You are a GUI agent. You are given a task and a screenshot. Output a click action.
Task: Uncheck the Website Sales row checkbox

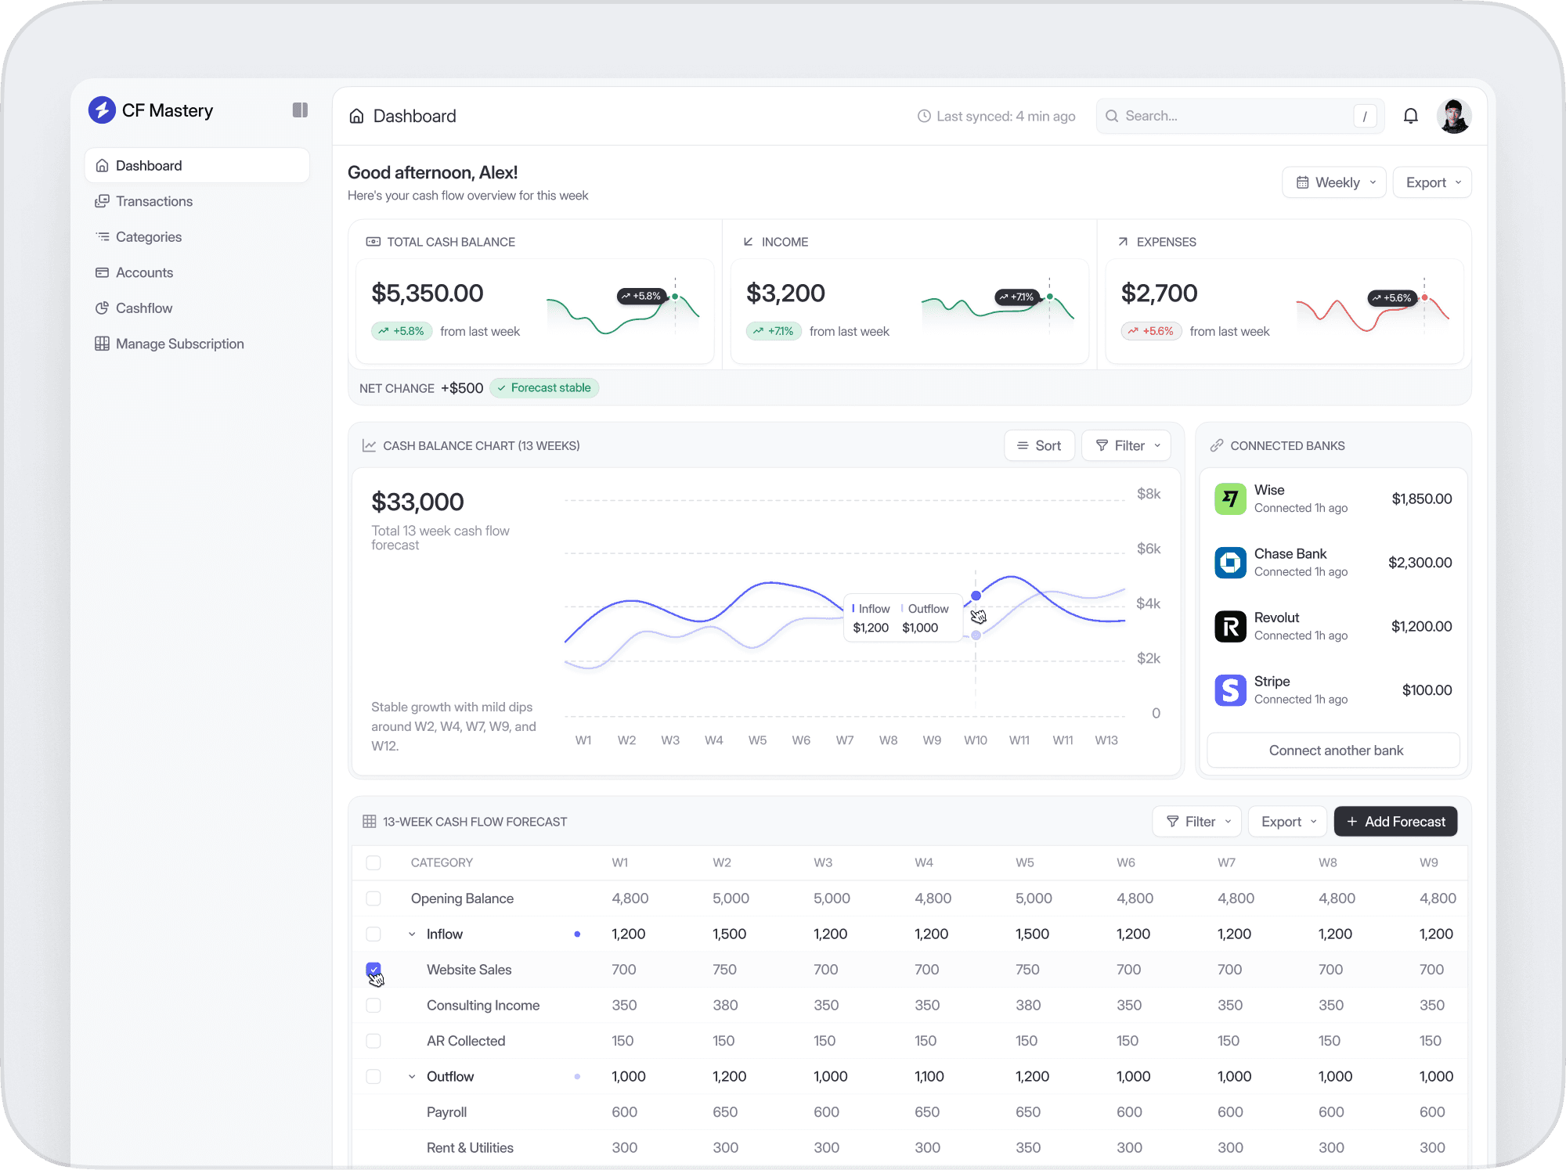(x=373, y=970)
